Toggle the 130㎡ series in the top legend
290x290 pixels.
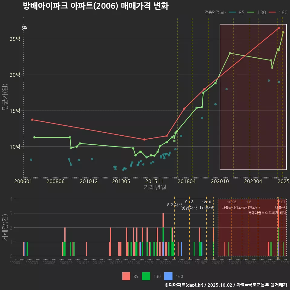coord(257,13)
